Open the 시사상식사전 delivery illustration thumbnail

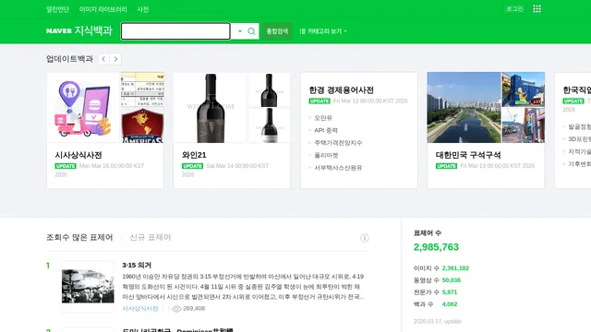click(83, 107)
